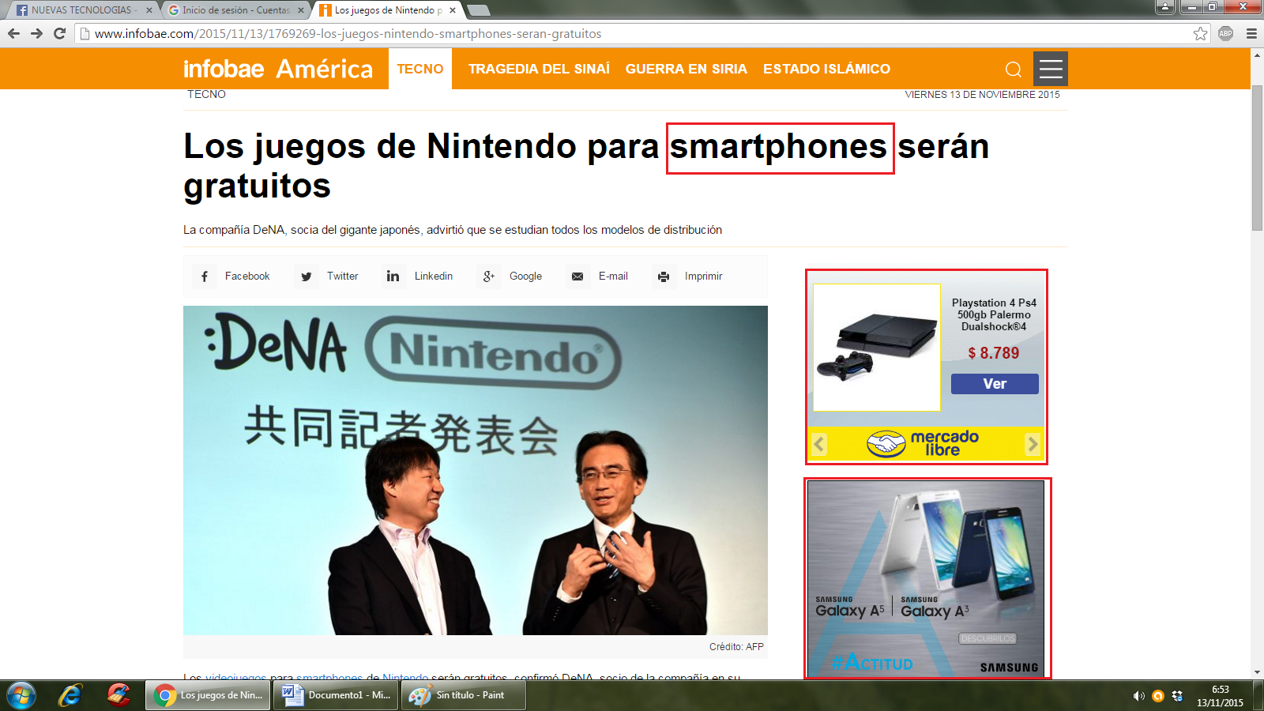This screenshot has height=711, width=1264.
Task: Open the site search magnifier
Action: [x=1013, y=70]
